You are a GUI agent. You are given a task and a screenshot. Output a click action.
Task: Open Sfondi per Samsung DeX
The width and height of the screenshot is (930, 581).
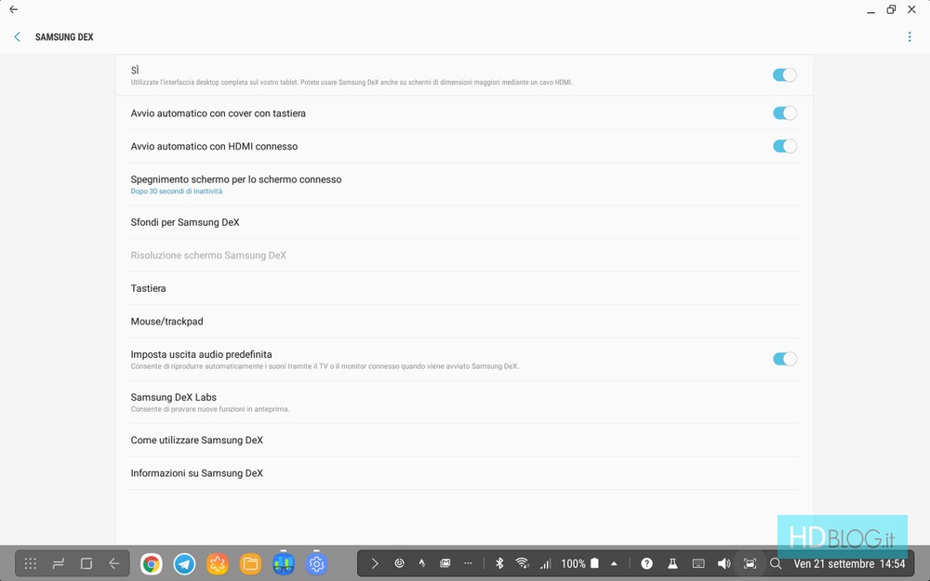coord(464,222)
